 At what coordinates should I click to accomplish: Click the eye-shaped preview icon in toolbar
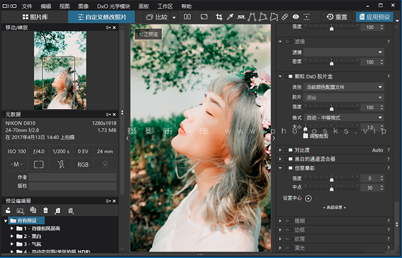(296, 17)
